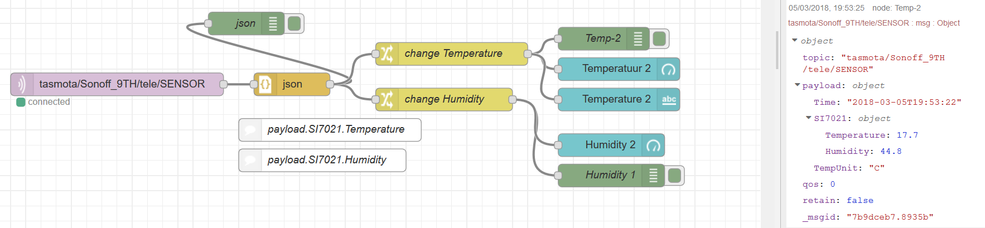Click the gauge icon on Humidity 2 node

click(x=653, y=145)
